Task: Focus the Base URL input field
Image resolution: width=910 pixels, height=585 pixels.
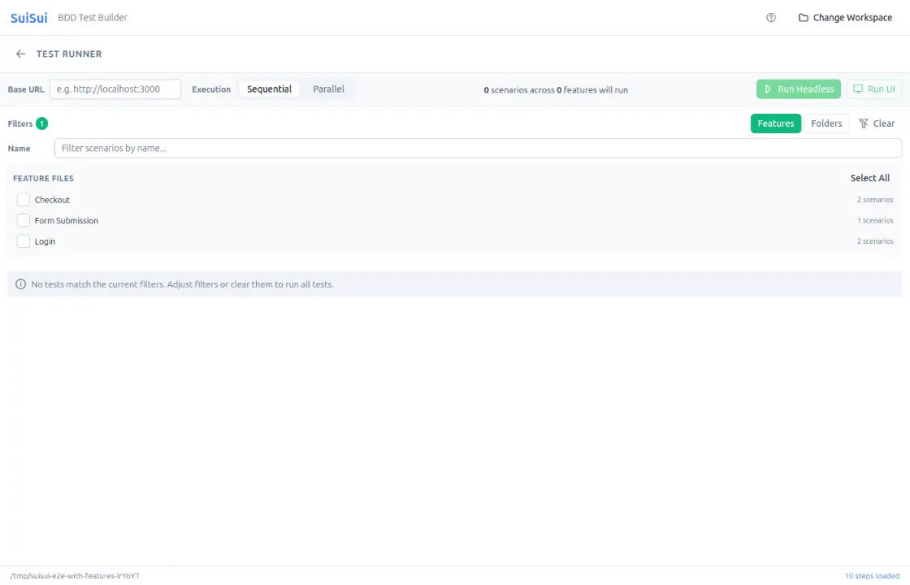Action: (x=115, y=89)
